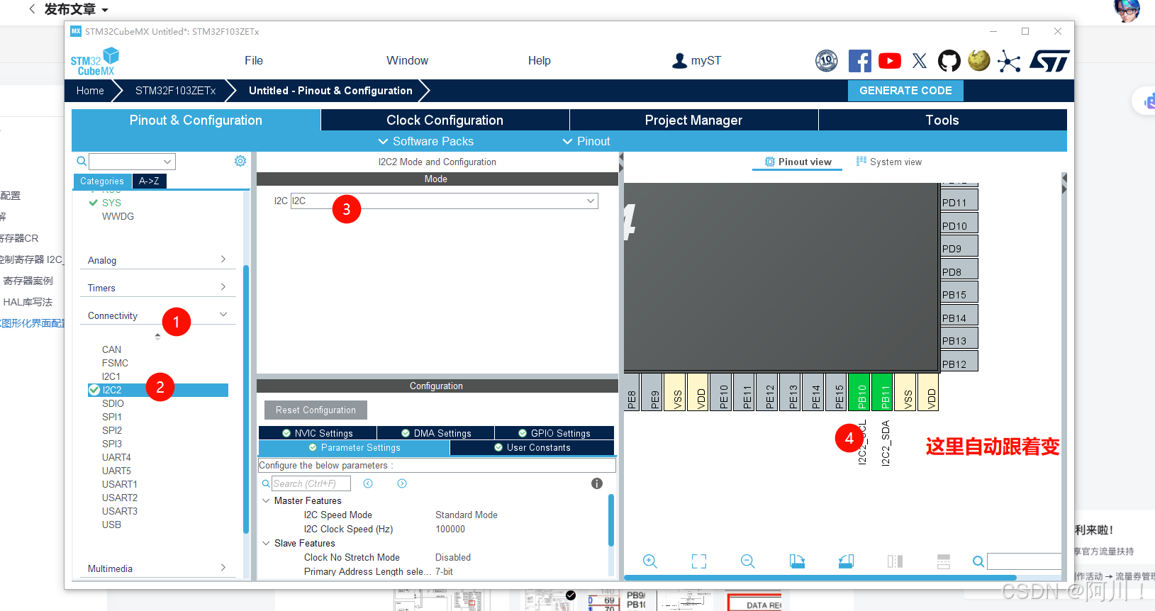Toggle the checked I2C2 peripheral item
The image size is (1155, 611).
tap(158, 390)
